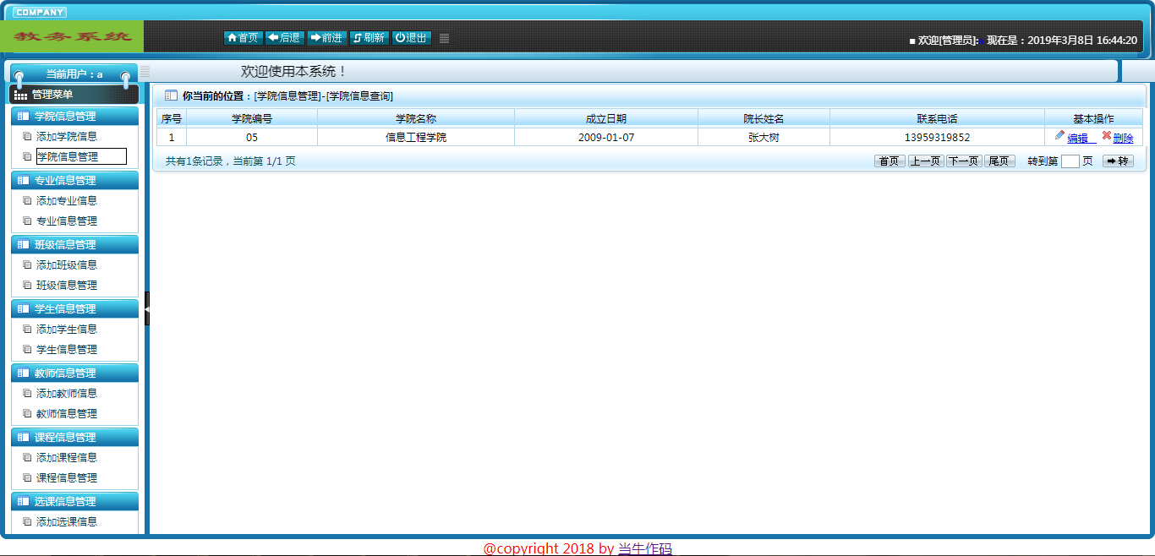1155x556 pixels.
Task: Click the 转 go button
Action: (1118, 161)
